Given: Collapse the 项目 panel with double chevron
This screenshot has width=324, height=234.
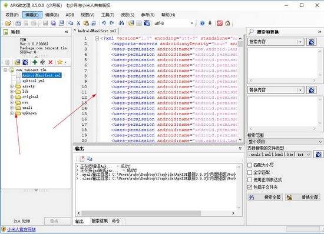Looking at the screenshot, I should point(67,32).
